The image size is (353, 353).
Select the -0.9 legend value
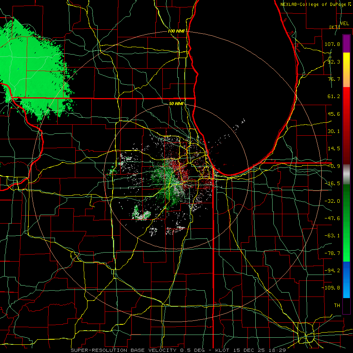(x=334, y=166)
